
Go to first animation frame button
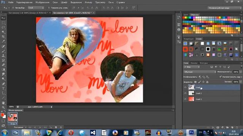30,127
